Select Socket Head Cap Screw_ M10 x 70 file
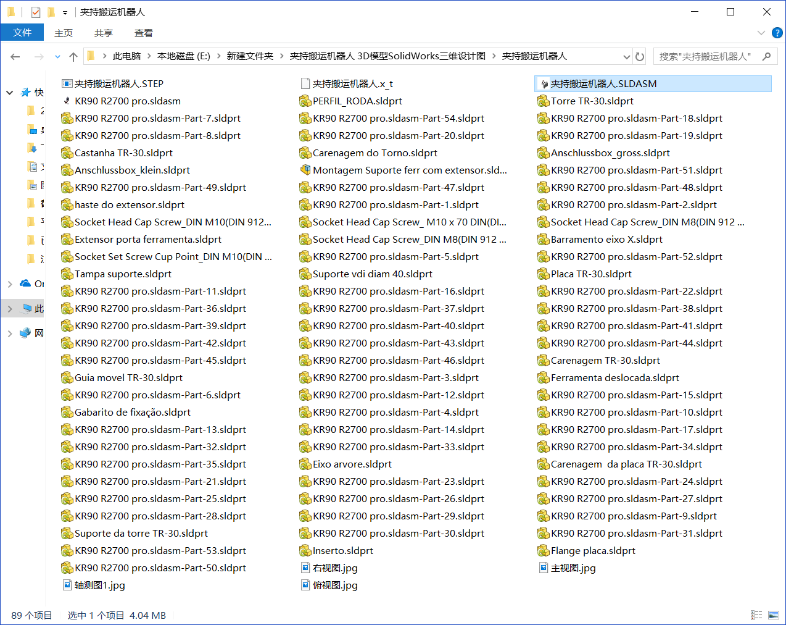Viewport: 786px width, 625px height. tap(410, 222)
